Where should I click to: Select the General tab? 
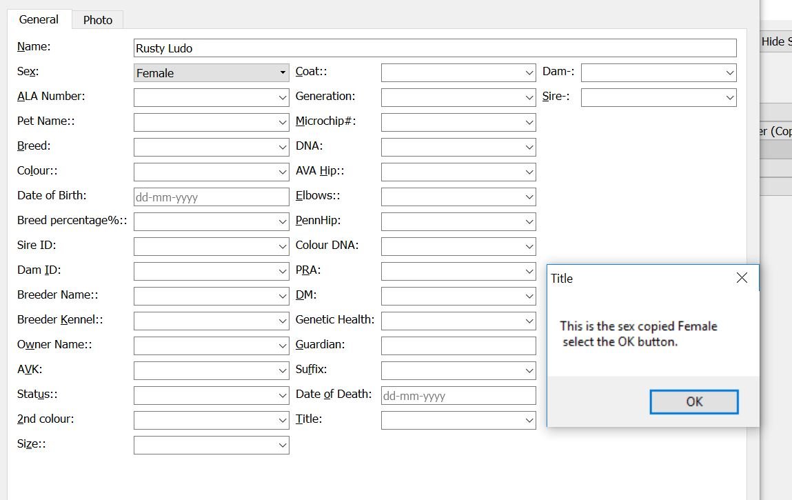point(39,19)
